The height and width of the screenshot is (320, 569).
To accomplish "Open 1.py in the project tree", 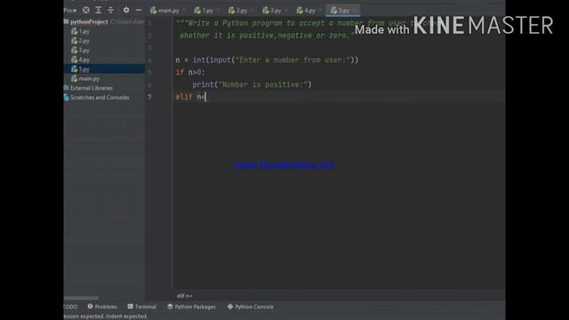I will (x=84, y=32).
